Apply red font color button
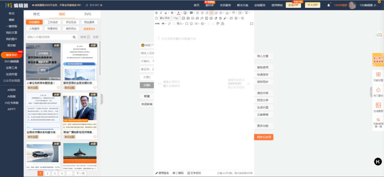384x177 pixels. pos(178,13)
